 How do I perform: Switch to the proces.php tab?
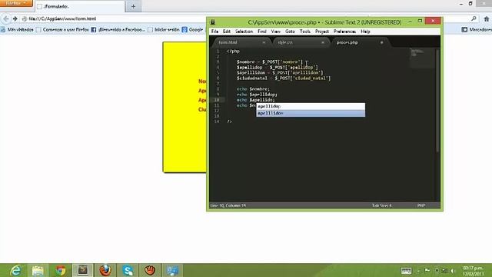click(359, 42)
